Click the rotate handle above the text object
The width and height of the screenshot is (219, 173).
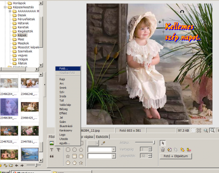pyautogui.click(x=182, y=12)
